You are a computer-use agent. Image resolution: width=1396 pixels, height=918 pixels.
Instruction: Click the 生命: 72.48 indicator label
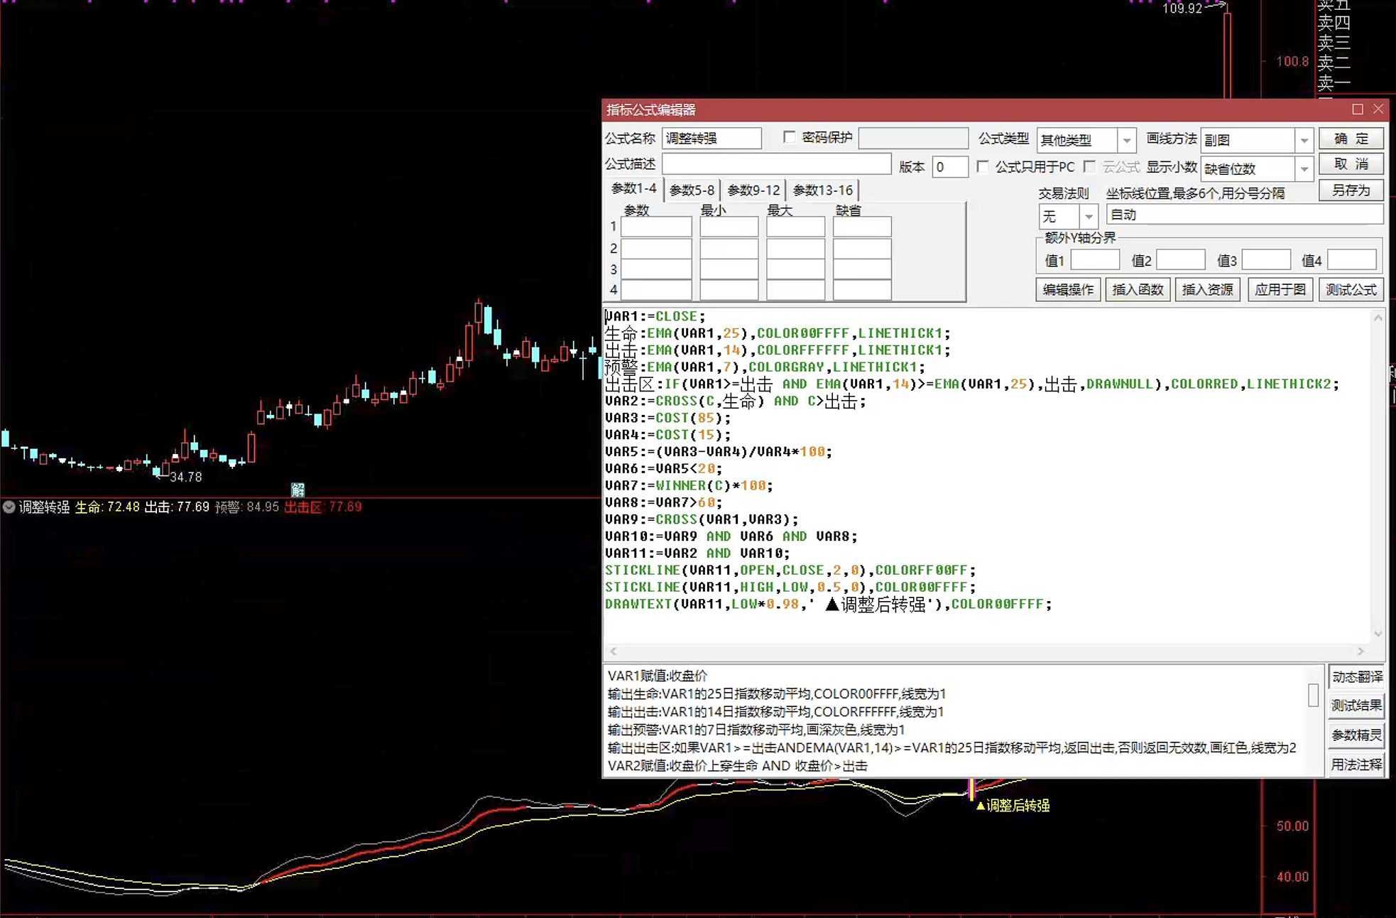tap(107, 507)
